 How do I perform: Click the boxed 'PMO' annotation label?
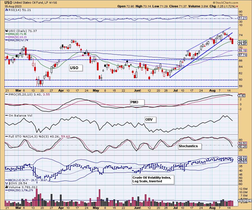(x=137, y=102)
